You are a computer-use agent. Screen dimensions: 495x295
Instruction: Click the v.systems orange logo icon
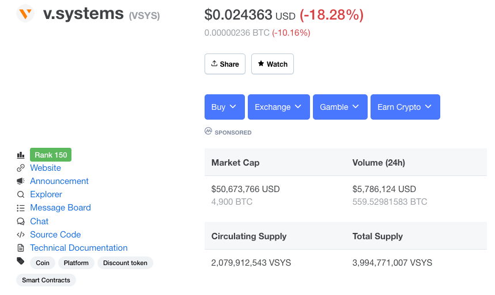pos(25,14)
